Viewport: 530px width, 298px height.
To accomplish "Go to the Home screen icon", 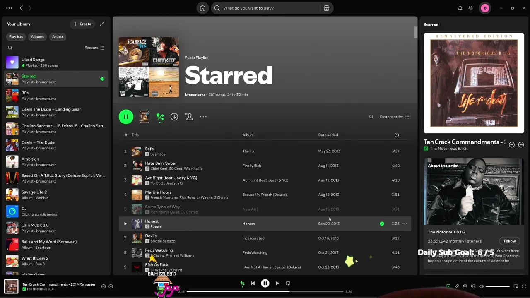I will pyautogui.click(x=202, y=8).
